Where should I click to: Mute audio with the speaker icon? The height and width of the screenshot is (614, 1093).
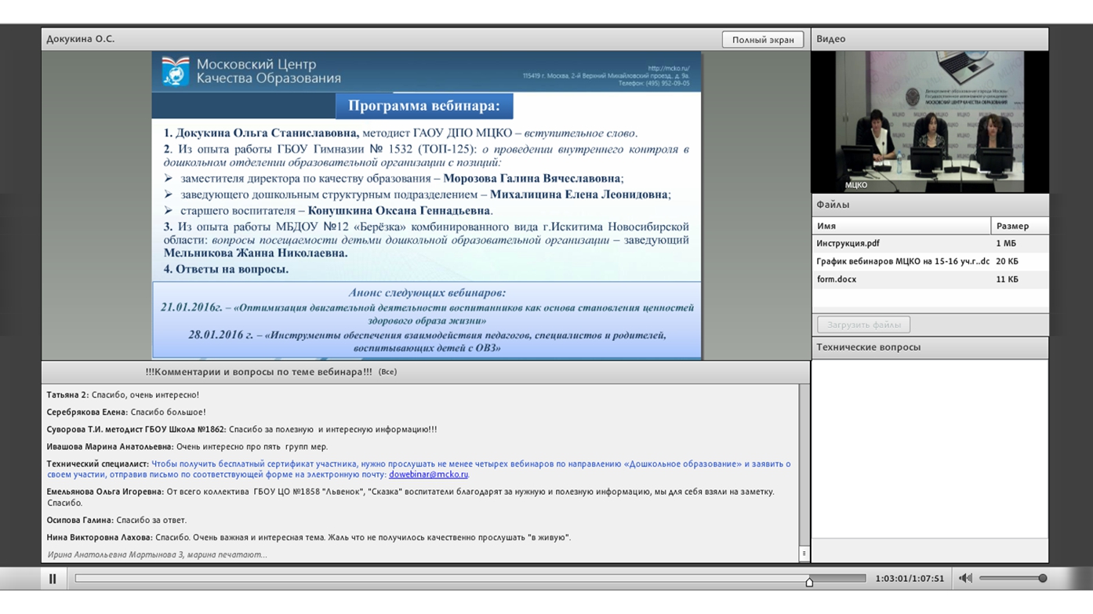point(965,579)
